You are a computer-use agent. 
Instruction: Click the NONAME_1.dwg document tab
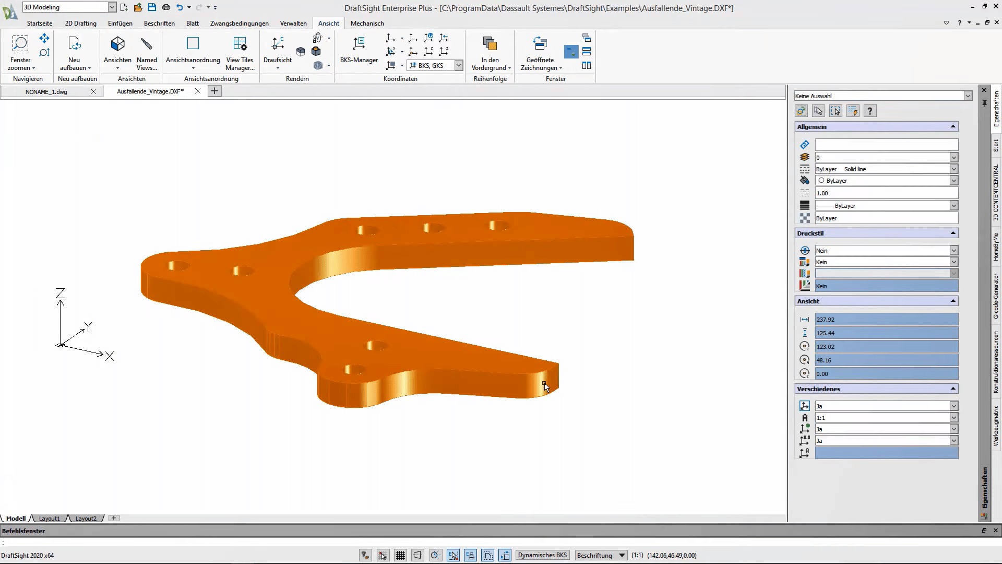point(46,91)
